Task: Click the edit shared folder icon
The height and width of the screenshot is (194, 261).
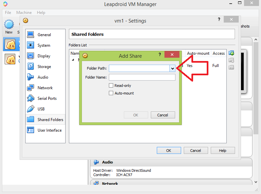Action: (231, 60)
